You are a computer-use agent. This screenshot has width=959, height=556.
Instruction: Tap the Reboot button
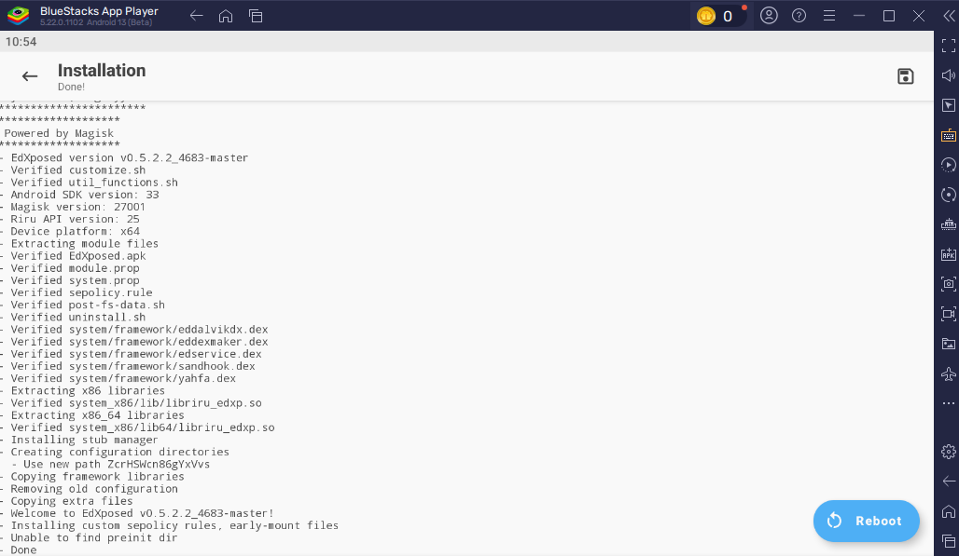point(866,521)
